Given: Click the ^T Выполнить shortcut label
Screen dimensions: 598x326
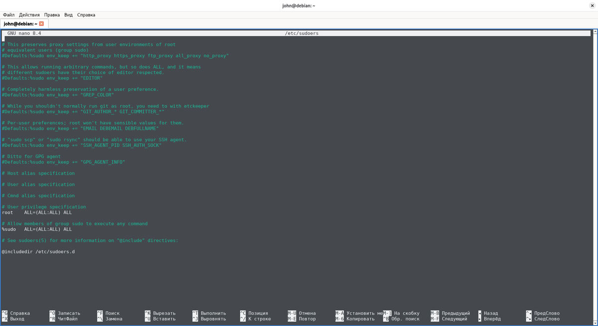Looking at the screenshot, I should tap(209, 313).
